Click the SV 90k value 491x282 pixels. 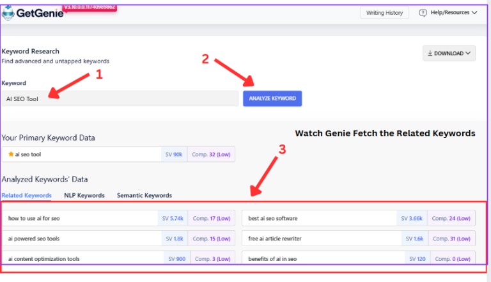(174, 154)
